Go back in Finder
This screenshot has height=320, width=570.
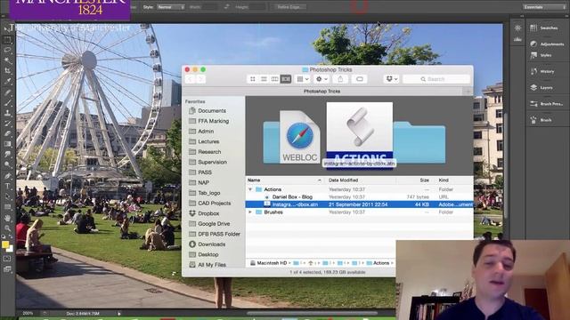point(191,79)
